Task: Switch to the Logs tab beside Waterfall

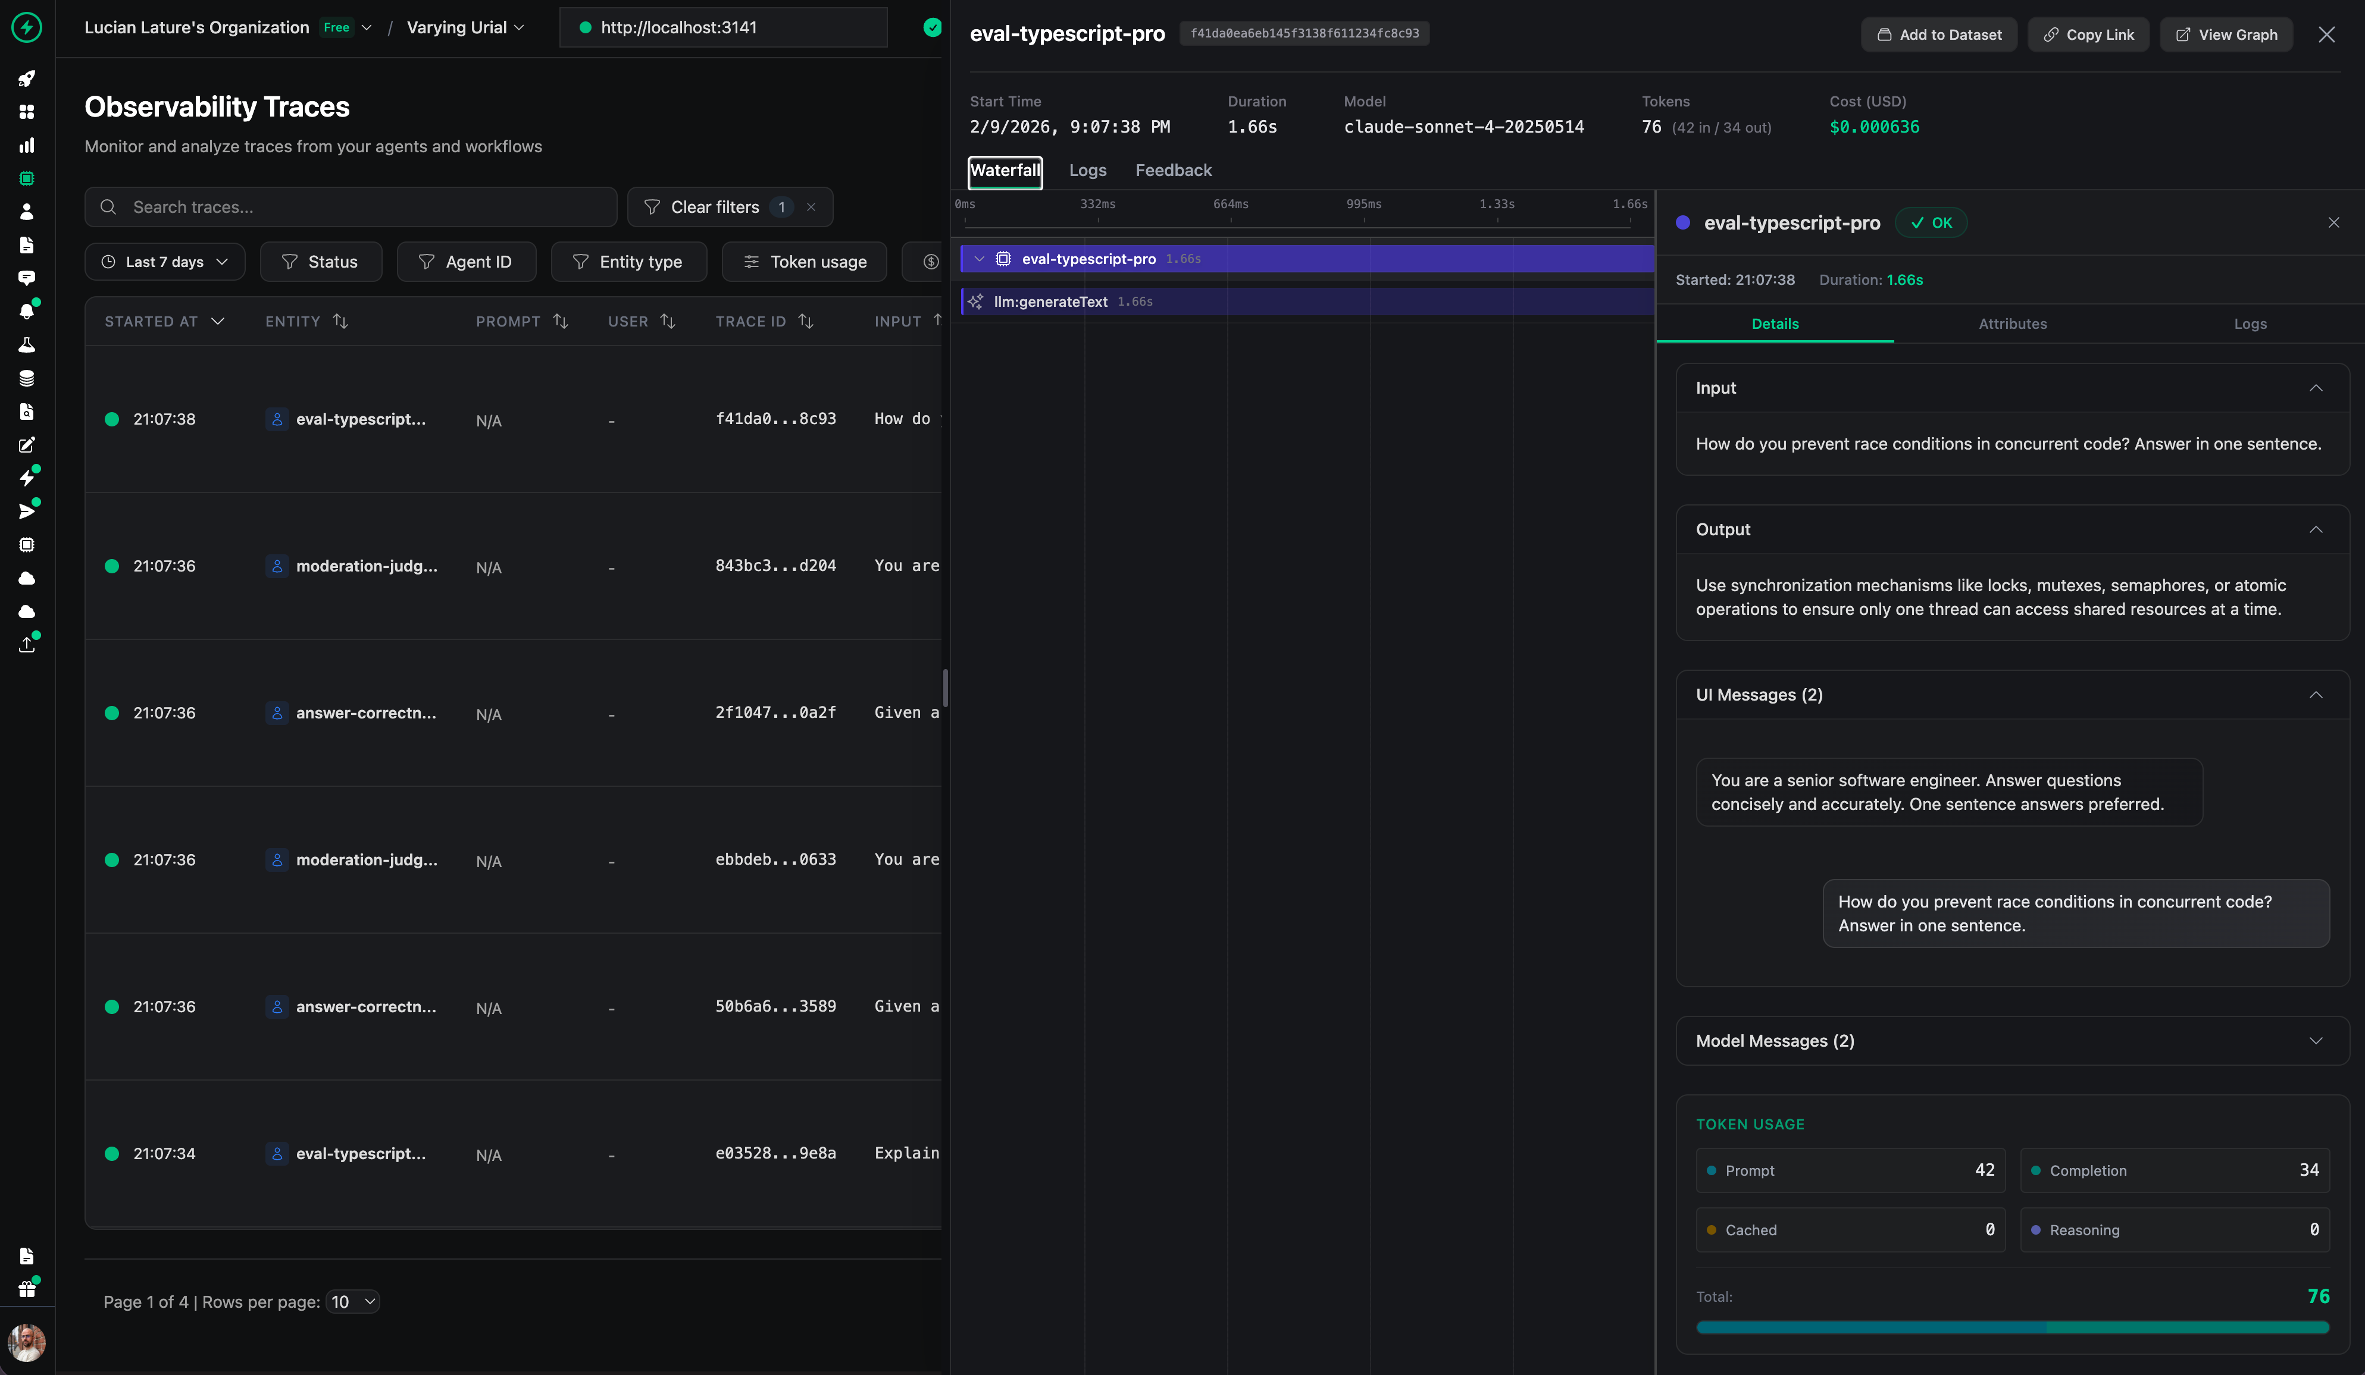Action: click(x=1087, y=171)
